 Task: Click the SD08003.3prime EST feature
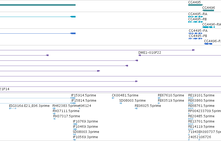[x=74, y=134]
